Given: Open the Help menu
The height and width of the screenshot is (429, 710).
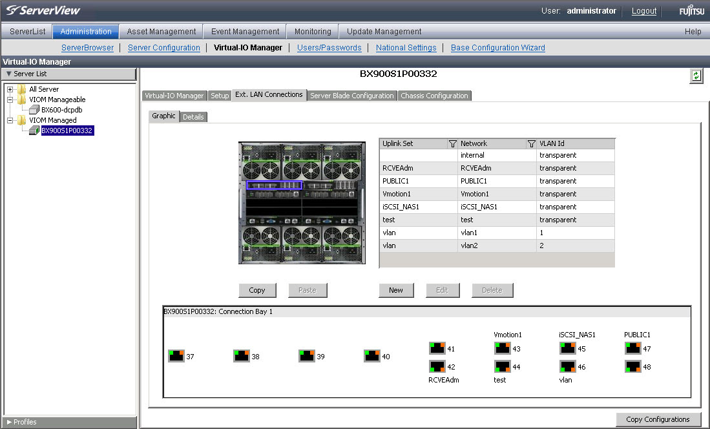Looking at the screenshot, I should point(693,31).
